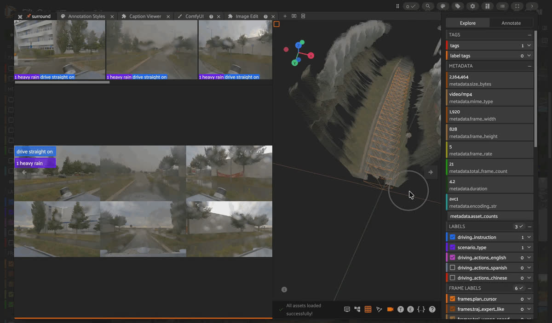Click the orange square icon atop 3D viewer
This screenshot has width=552, height=323.
(x=276, y=24)
